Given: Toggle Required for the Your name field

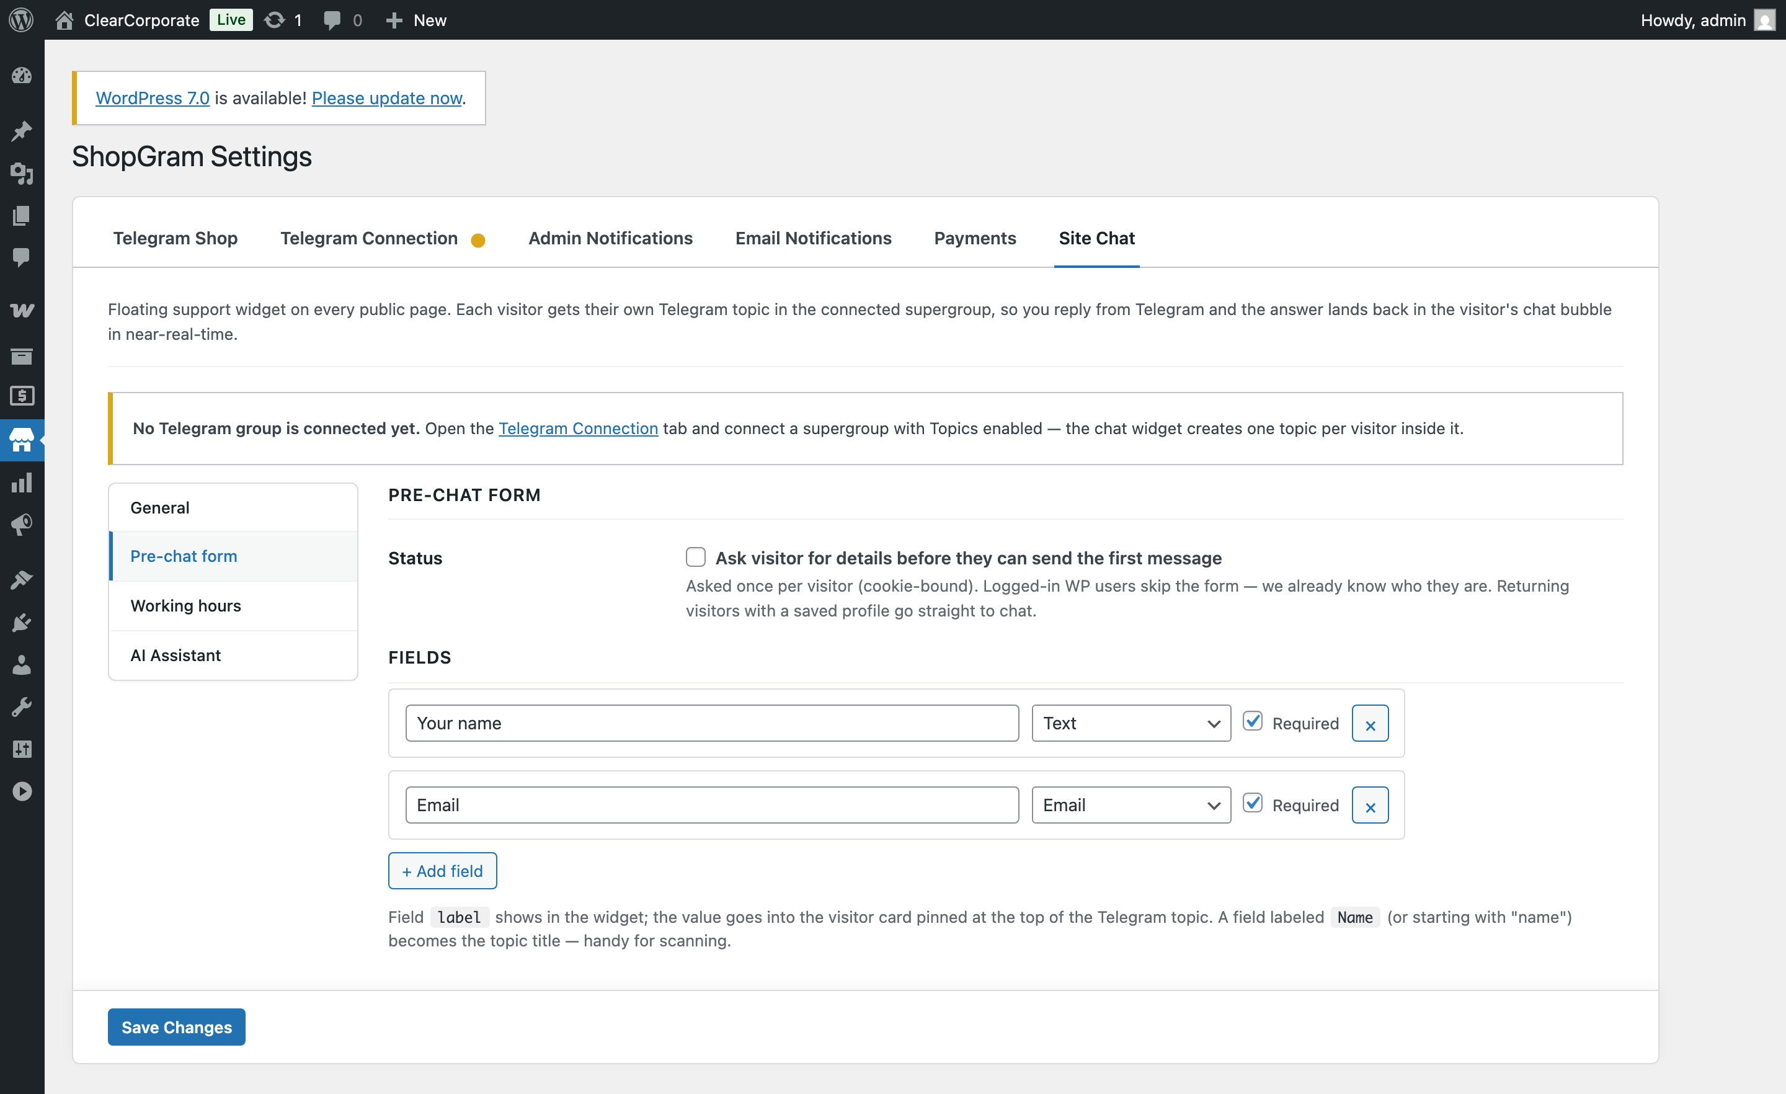Looking at the screenshot, I should point(1253,721).
